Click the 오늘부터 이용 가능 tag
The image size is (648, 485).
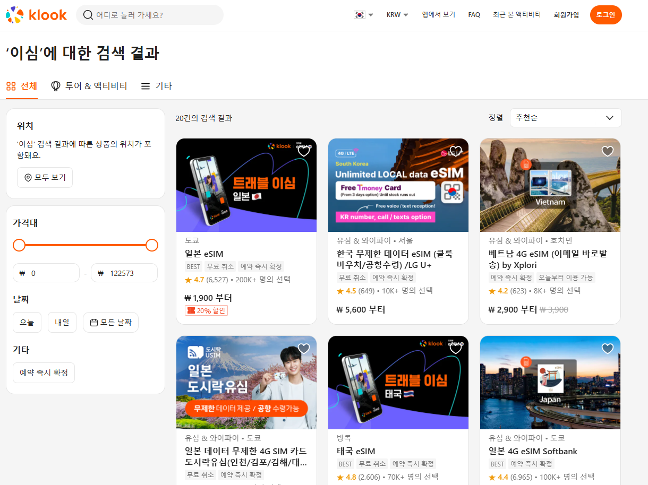(x=565, y=278)
